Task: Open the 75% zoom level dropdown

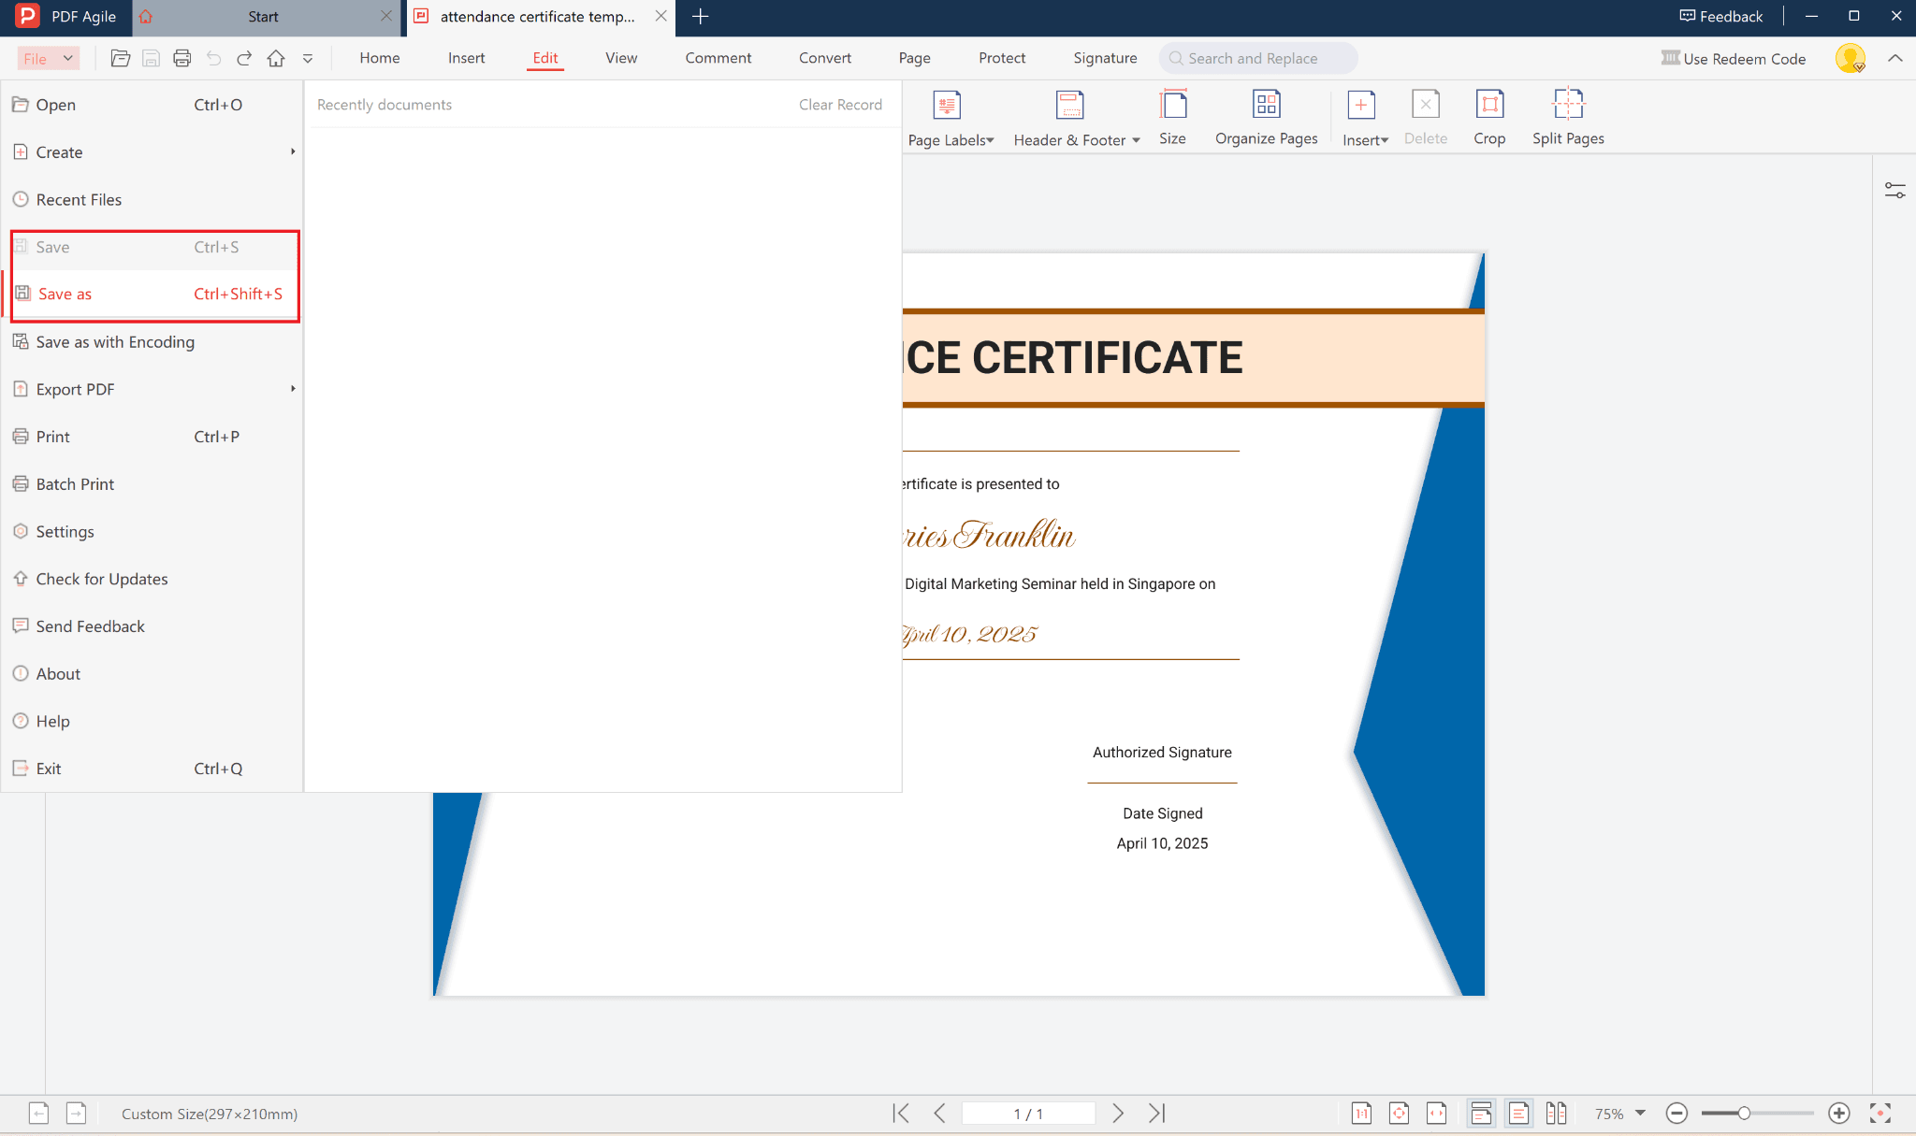Action: 1639,1113
